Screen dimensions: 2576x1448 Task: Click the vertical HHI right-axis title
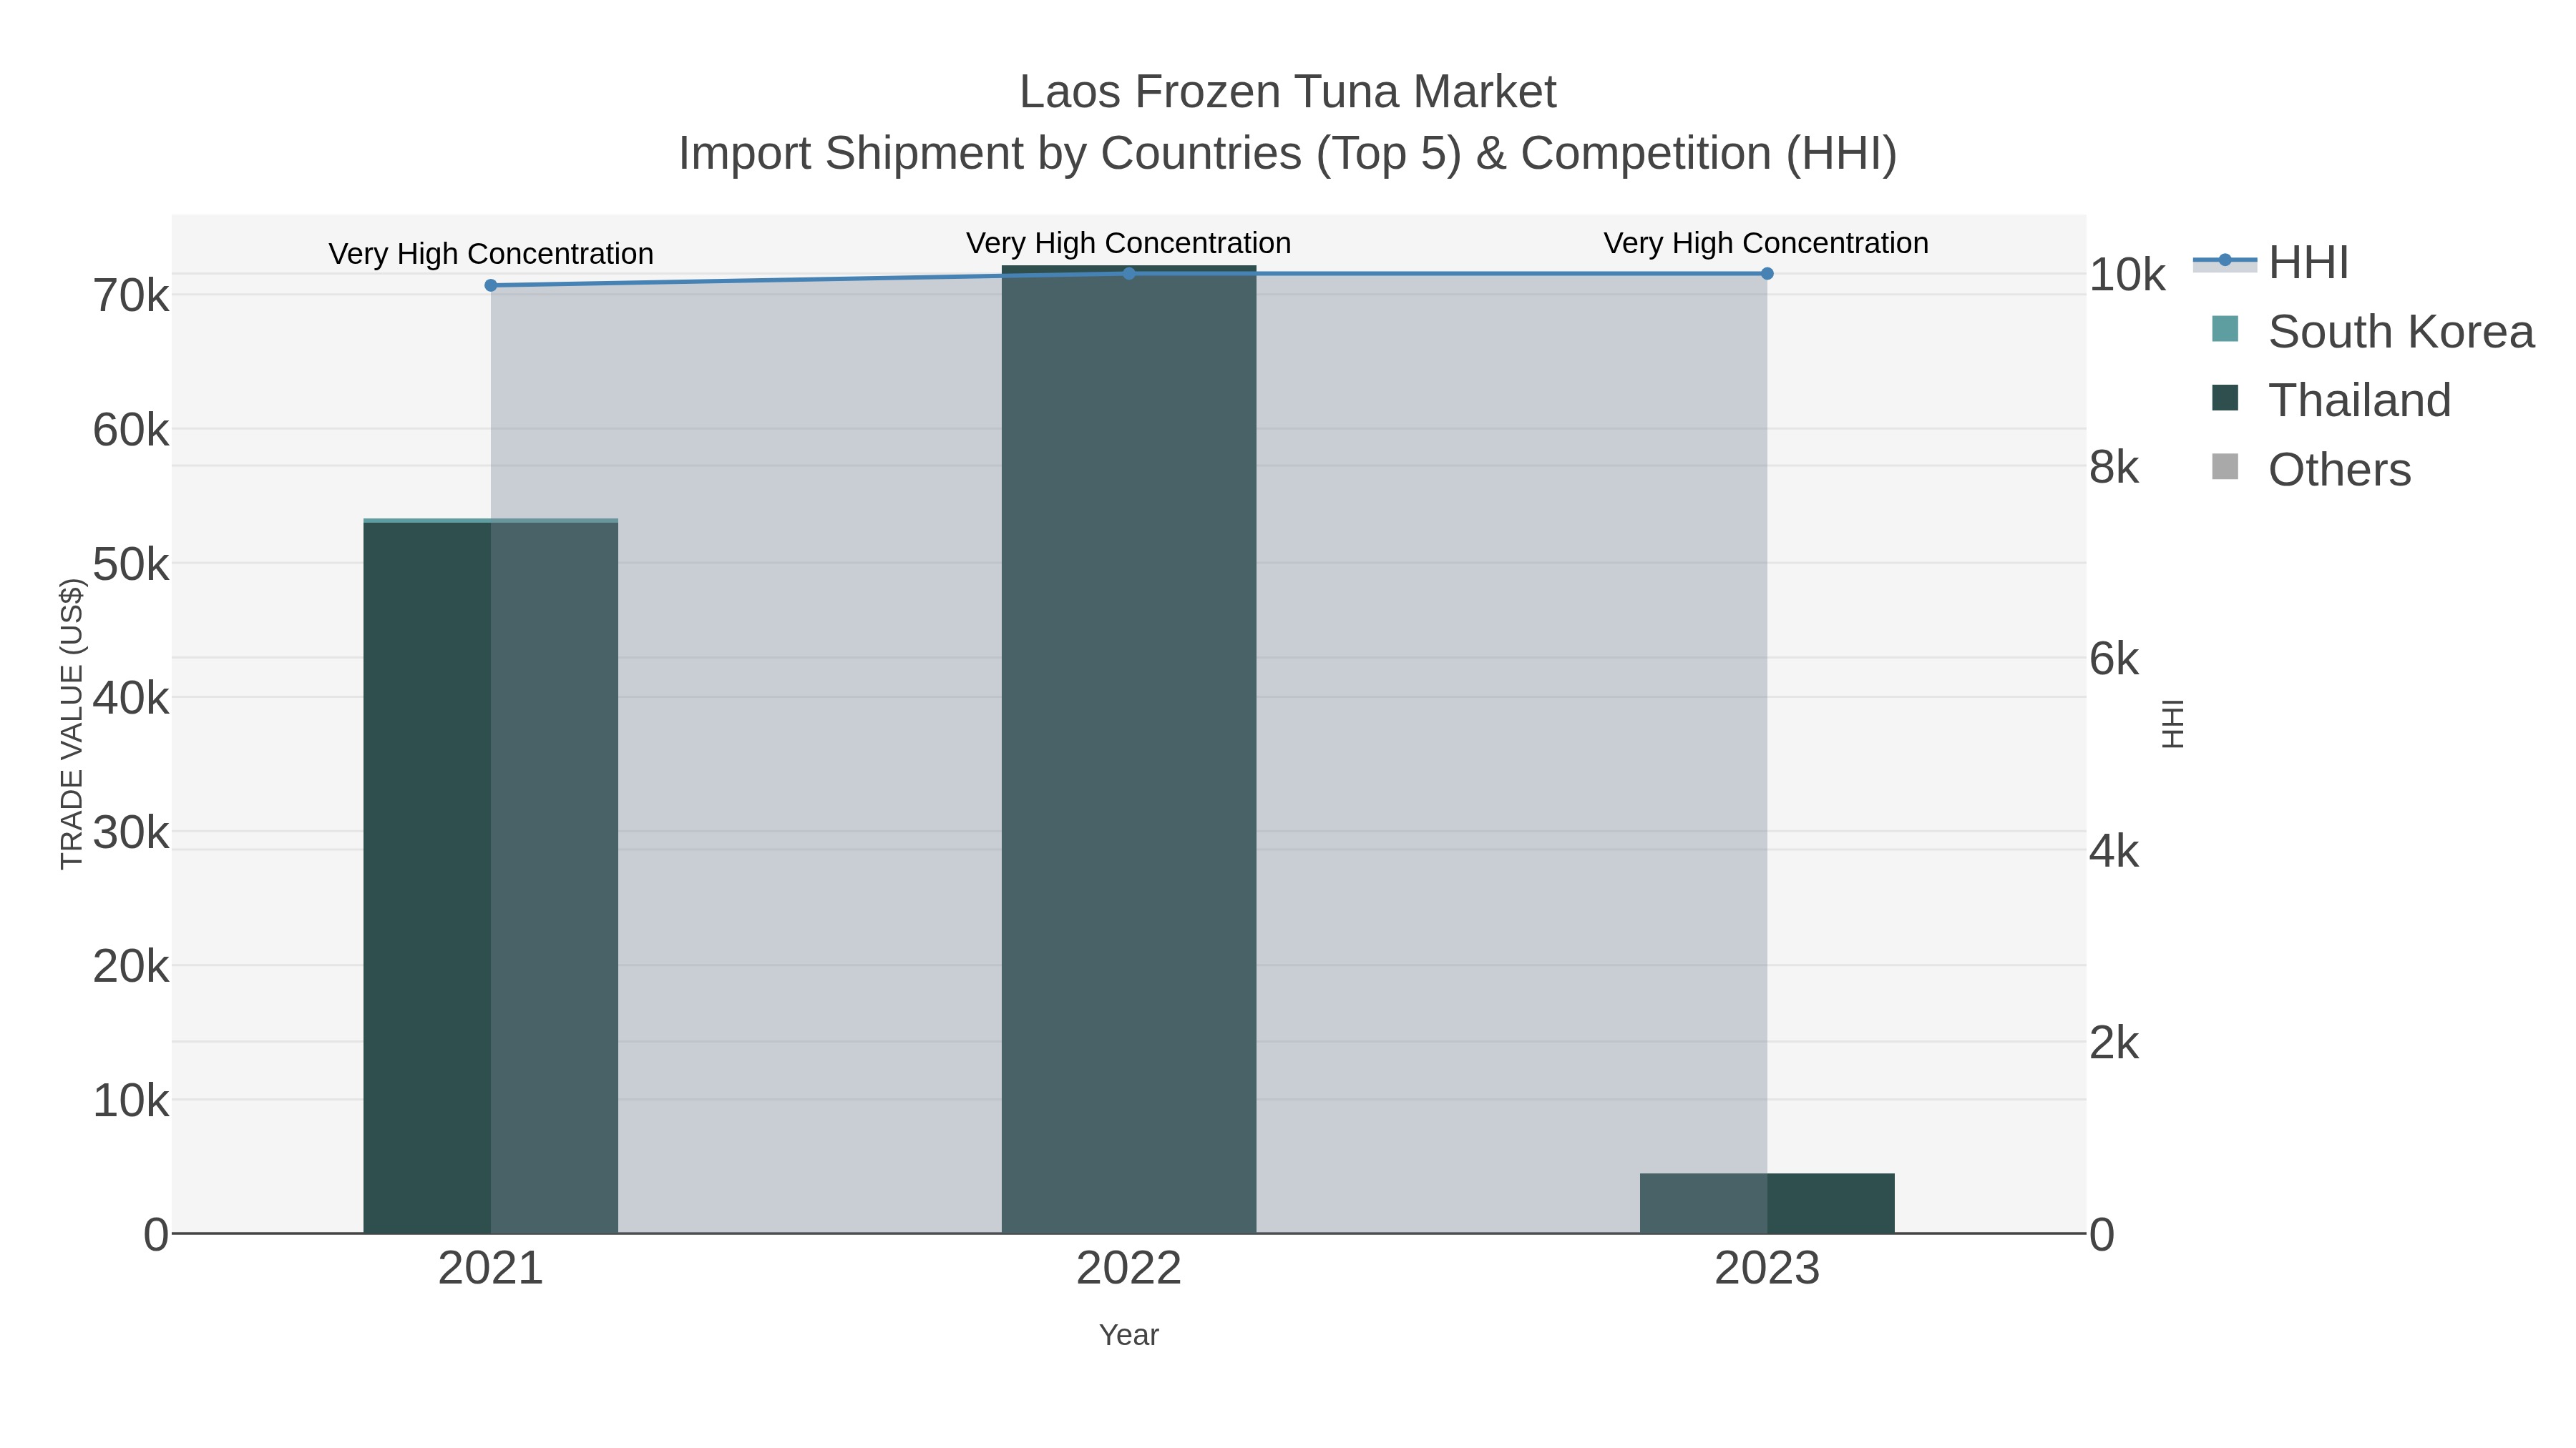pyautogui.click(x=2172, y=724)
